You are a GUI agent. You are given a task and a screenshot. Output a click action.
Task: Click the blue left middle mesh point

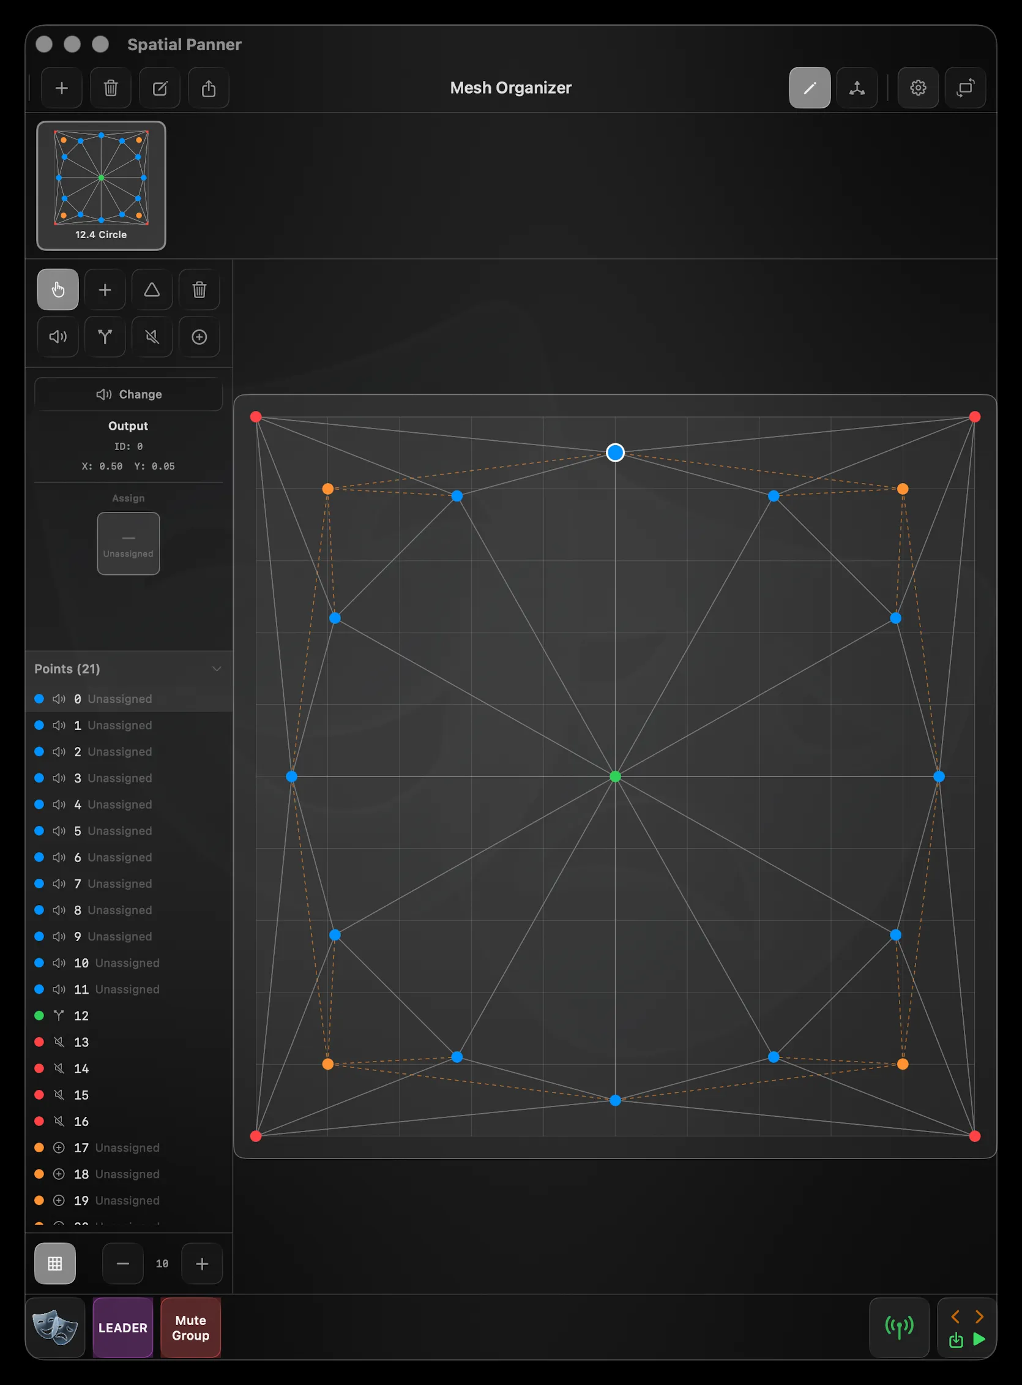[292, 776]
